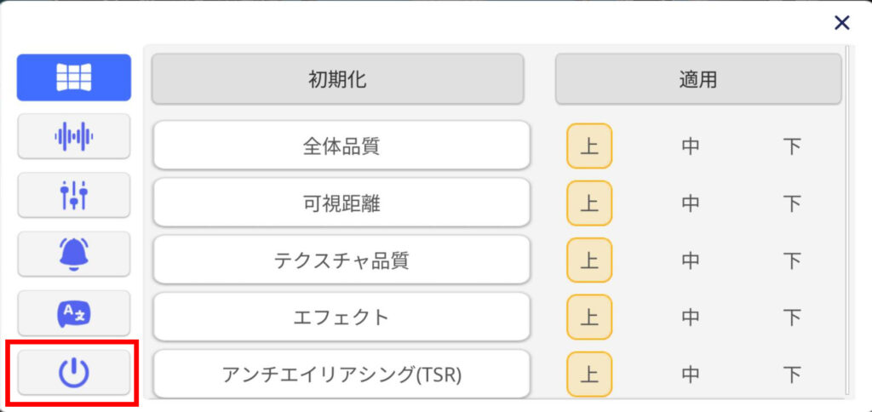Open the sliders control settings tab
This screenshot has width=872, height=412.
pos(74,195)
